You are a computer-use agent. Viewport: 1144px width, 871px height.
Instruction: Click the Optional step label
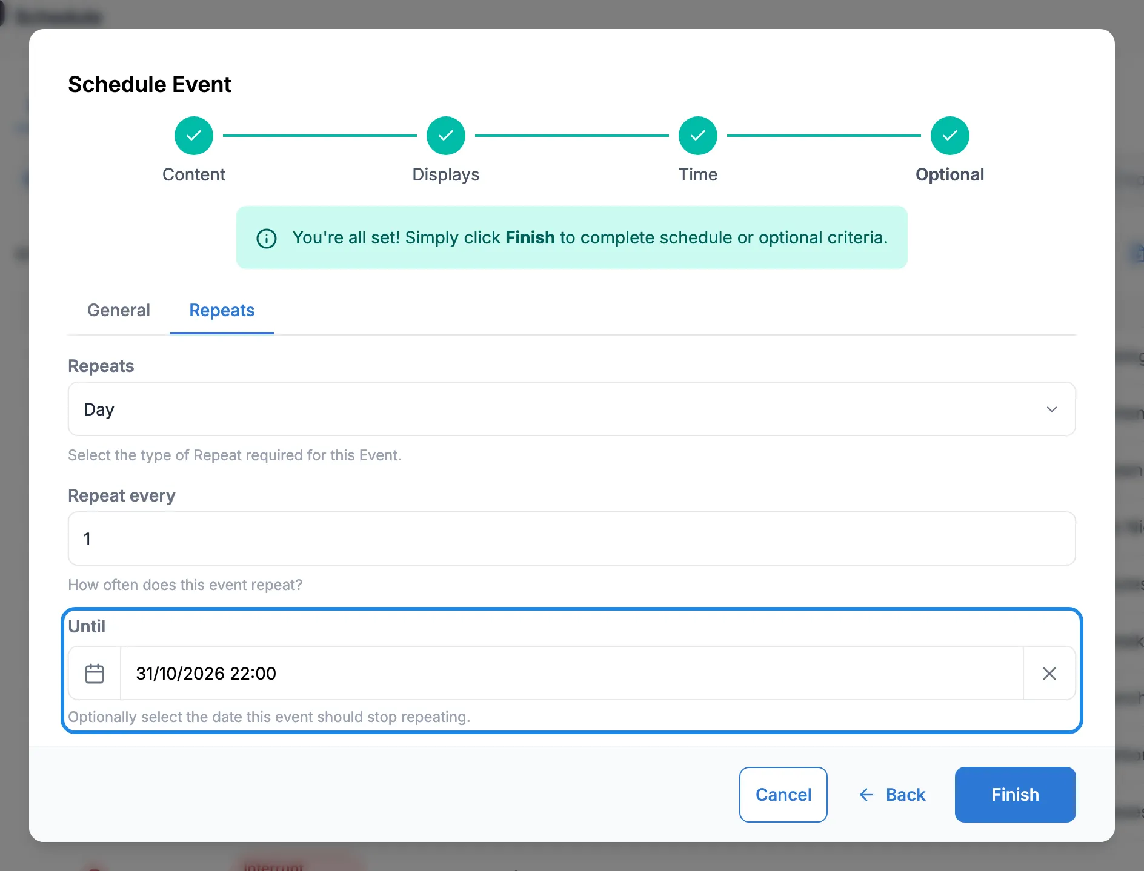pyautogui.click(x=950, y=174)
